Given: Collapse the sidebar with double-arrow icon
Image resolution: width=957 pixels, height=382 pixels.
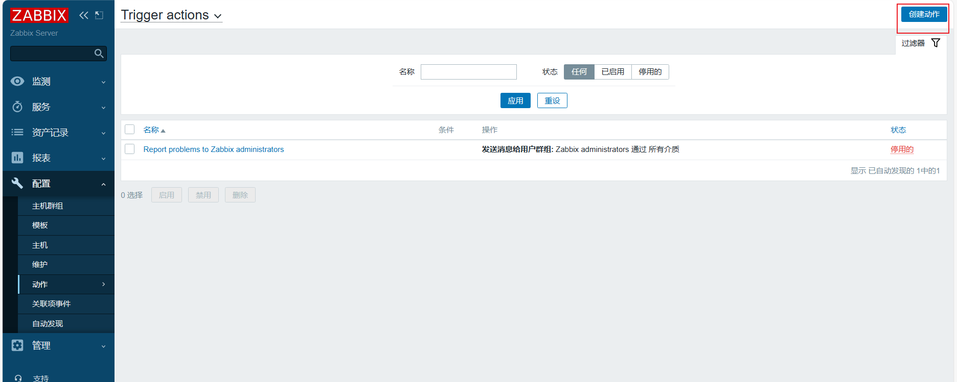Looking at the screenshot, I should pos(84,15).
